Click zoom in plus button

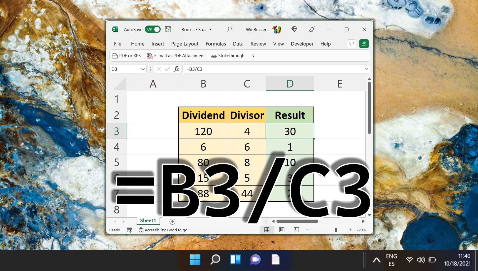point(350,230)
